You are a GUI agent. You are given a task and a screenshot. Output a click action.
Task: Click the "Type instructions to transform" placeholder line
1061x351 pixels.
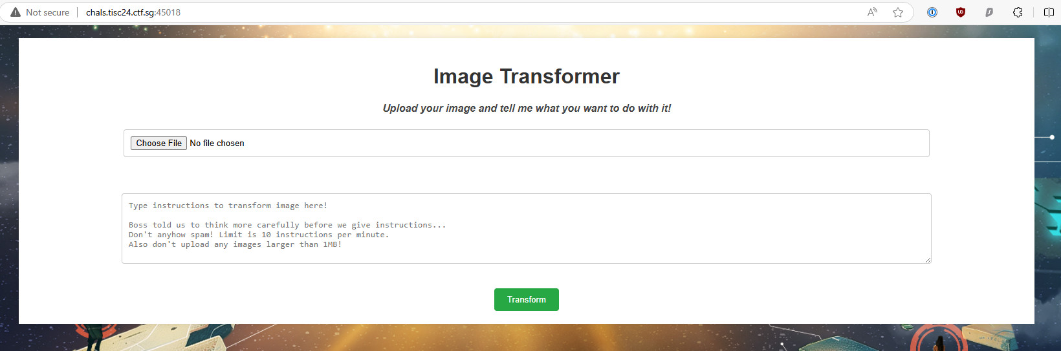(228, 206)
